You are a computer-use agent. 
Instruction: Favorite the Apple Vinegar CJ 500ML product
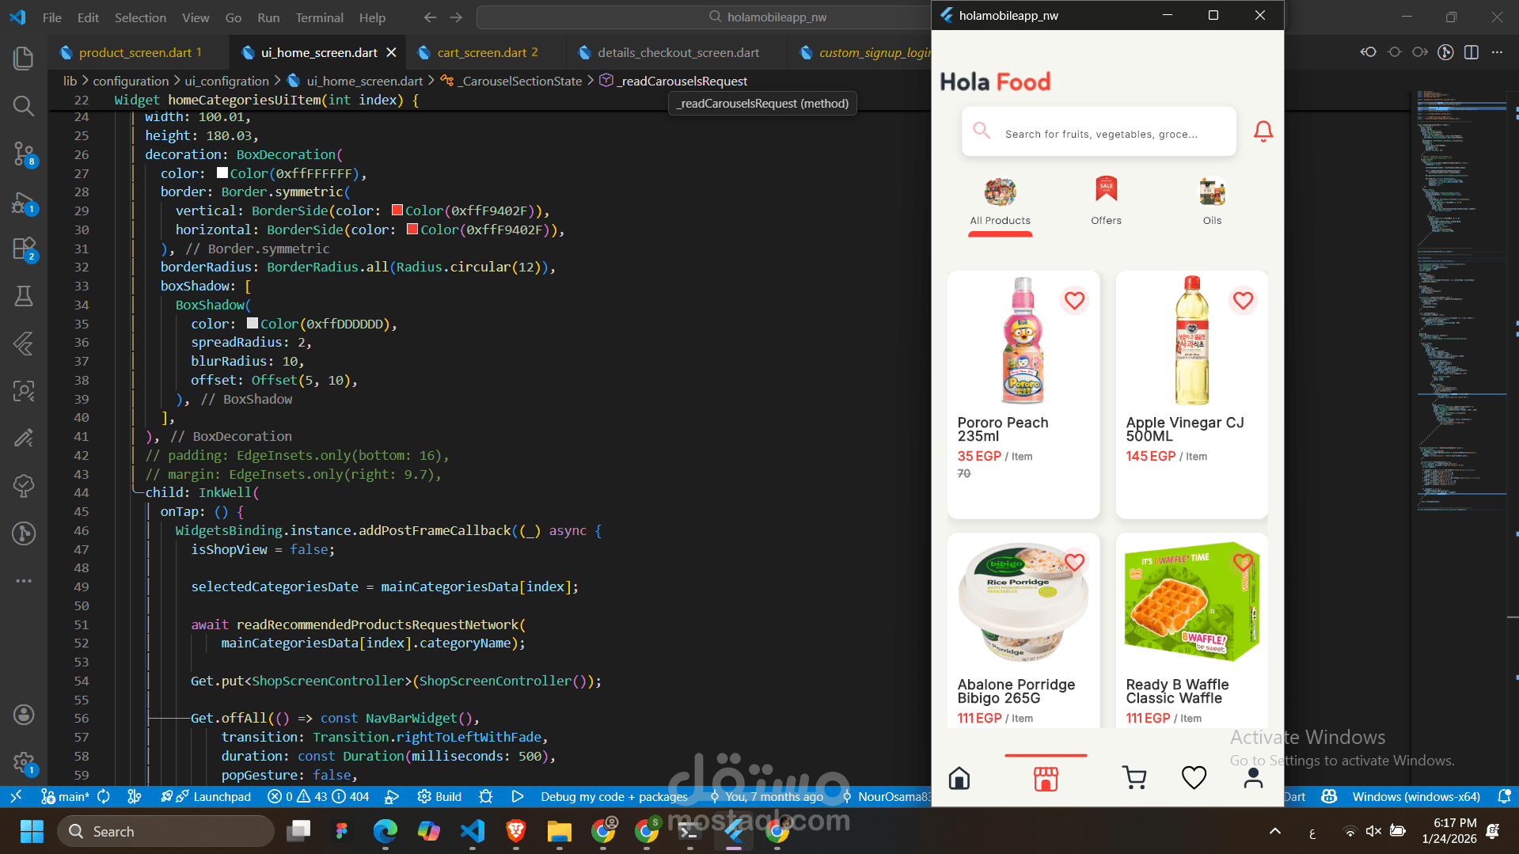1243,301
